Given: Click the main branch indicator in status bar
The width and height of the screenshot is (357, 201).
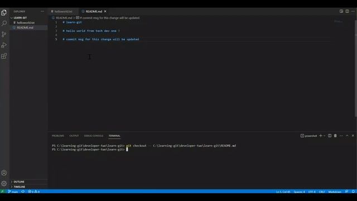Looking at the screenshot, I should tap(13, 192).
